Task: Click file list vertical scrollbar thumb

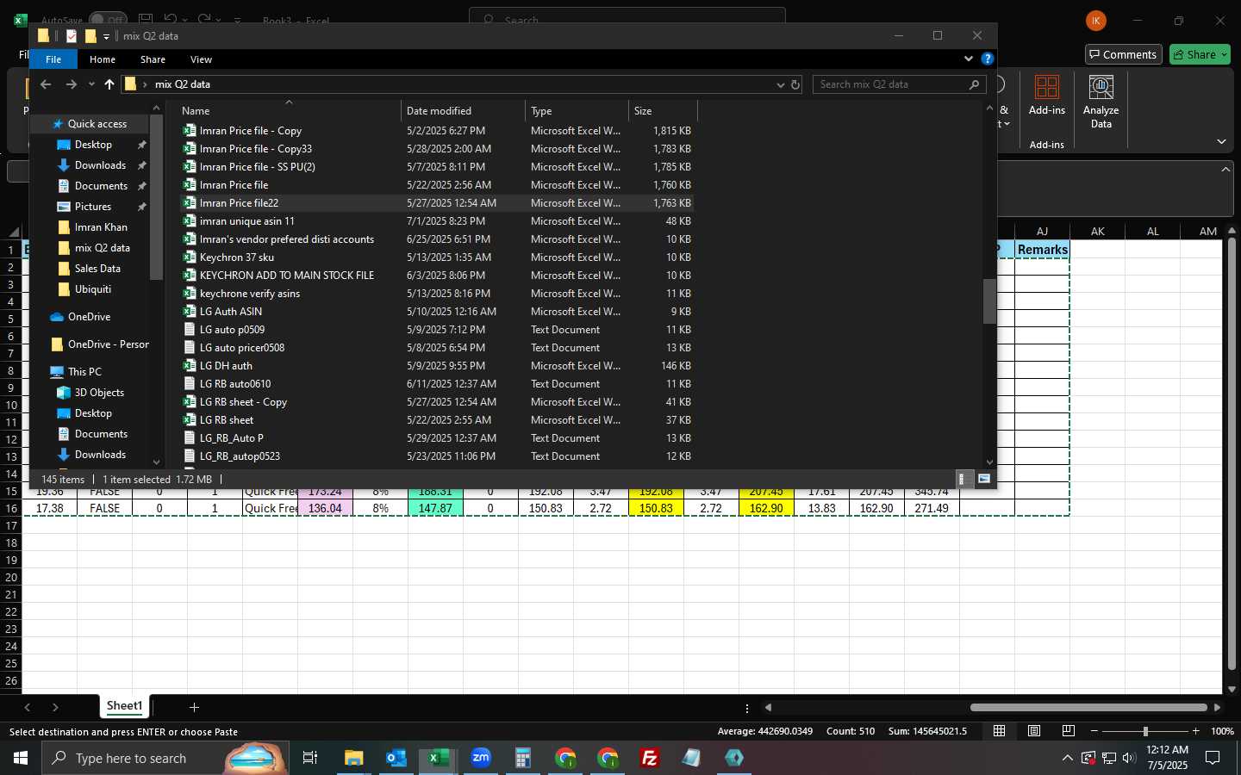Action: [x=989, y=301]
